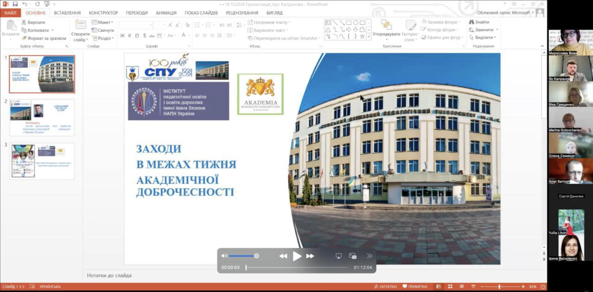Toggle the numbered list button
This screenshot has height=292, width=593.
208,25
